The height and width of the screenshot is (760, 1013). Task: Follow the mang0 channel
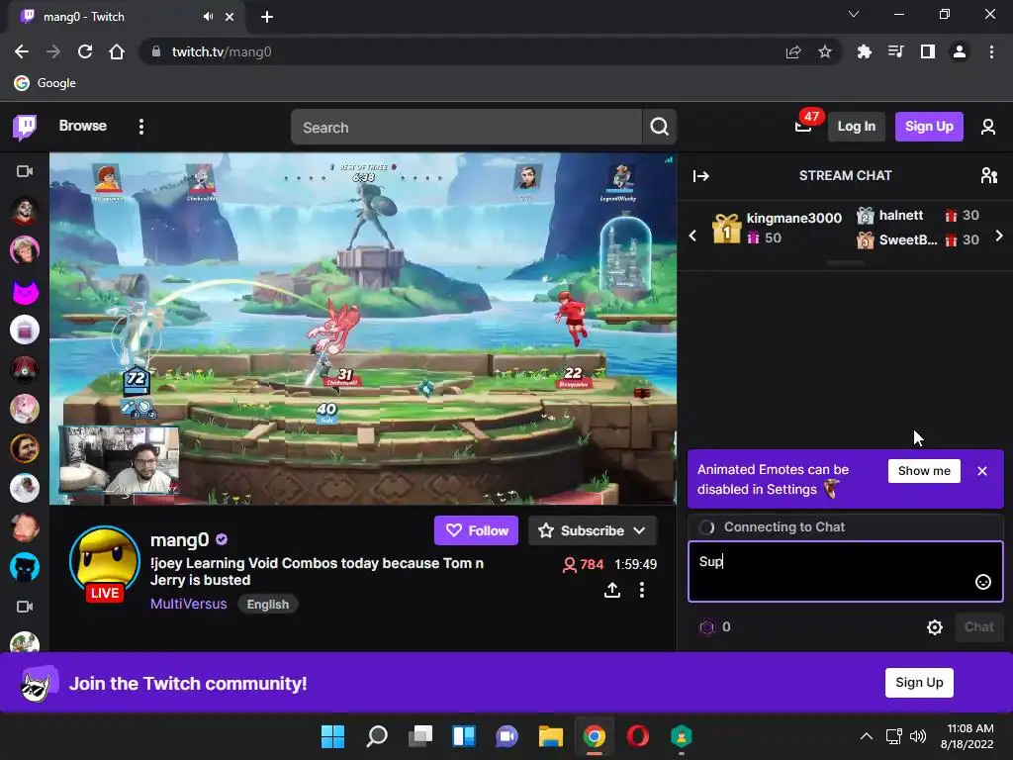[x=476, y=530]
